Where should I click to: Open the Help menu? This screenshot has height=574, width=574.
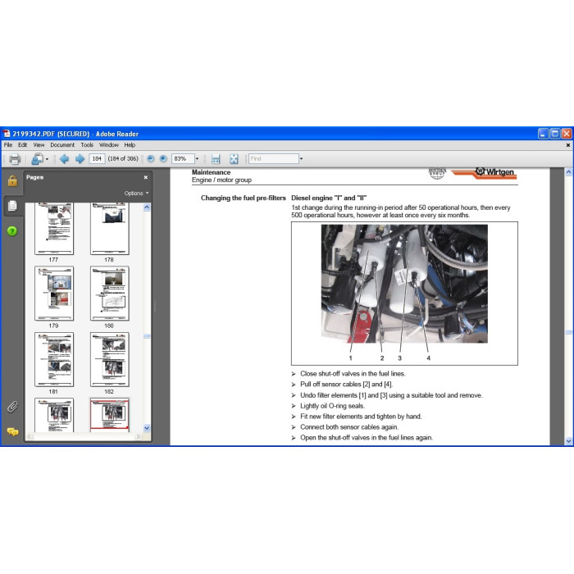(x=130, y=145)
